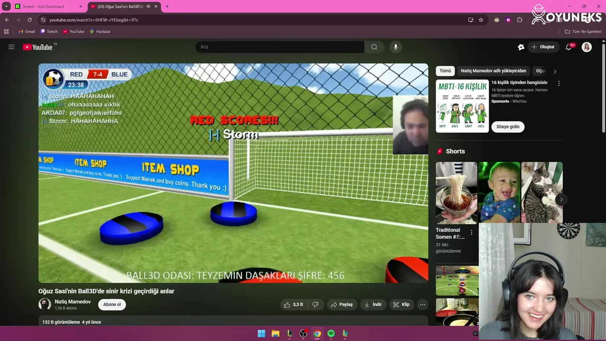Open the Traditional Somen short thumbnail
Screen dimensions: 606x341
point(456,192)
